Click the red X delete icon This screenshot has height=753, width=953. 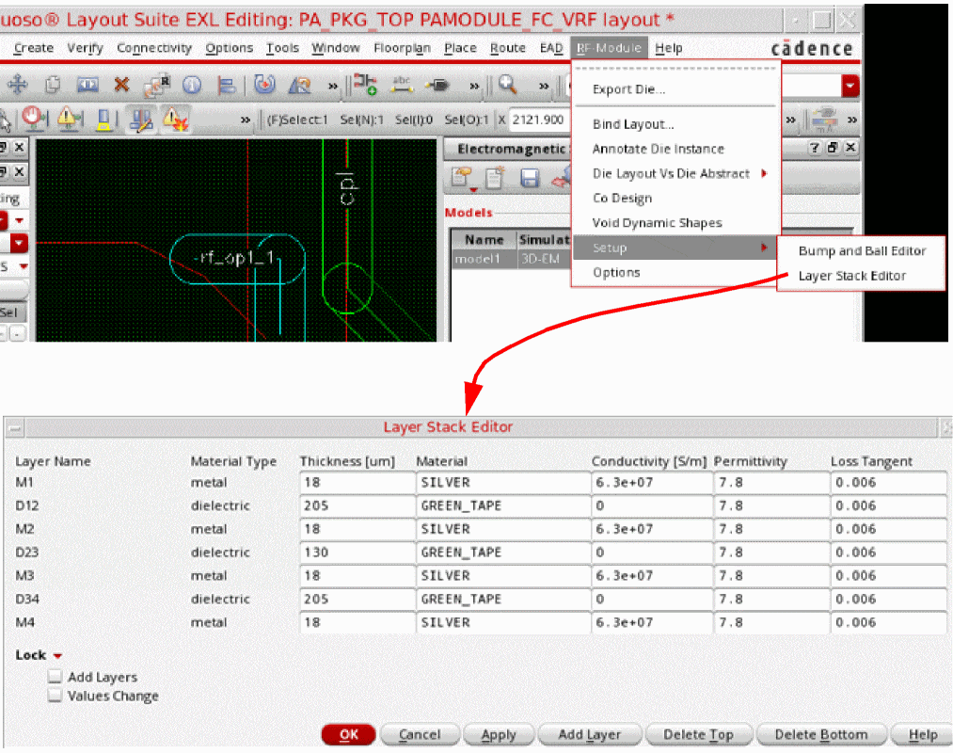tap(121, 86)
